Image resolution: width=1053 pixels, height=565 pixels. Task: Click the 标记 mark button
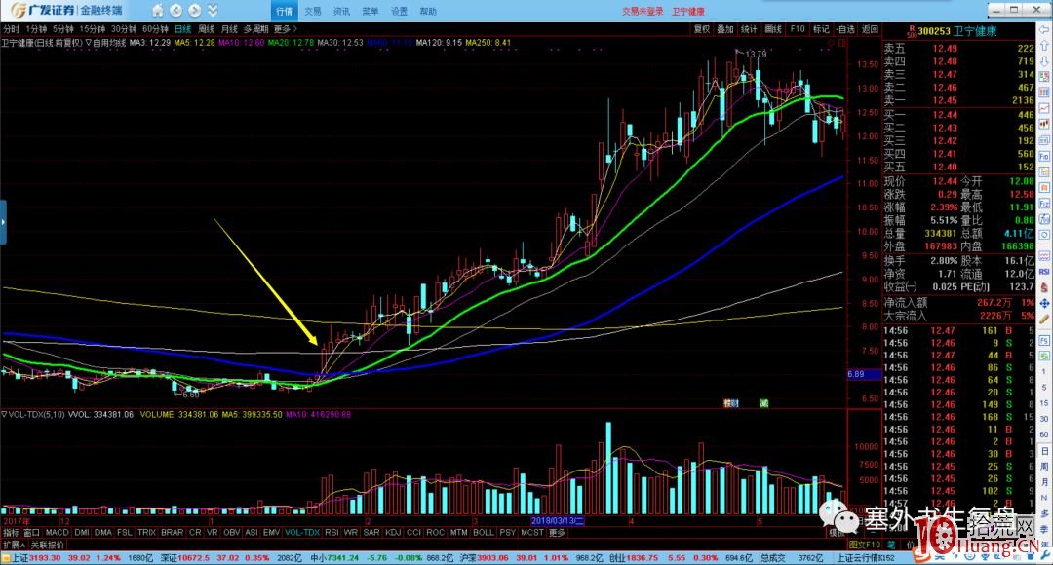click(821, 29)
